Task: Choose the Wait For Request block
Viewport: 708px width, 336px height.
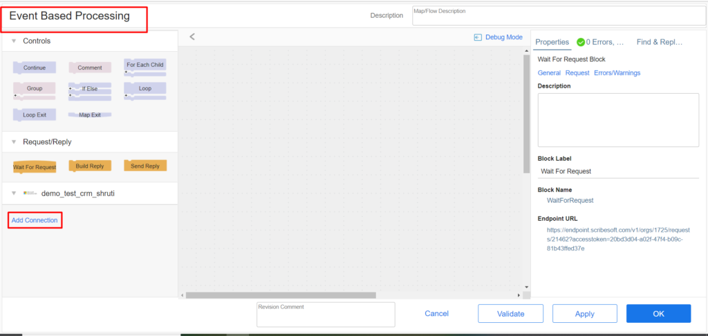Action: pyautogui.click(x=35, y=167)
